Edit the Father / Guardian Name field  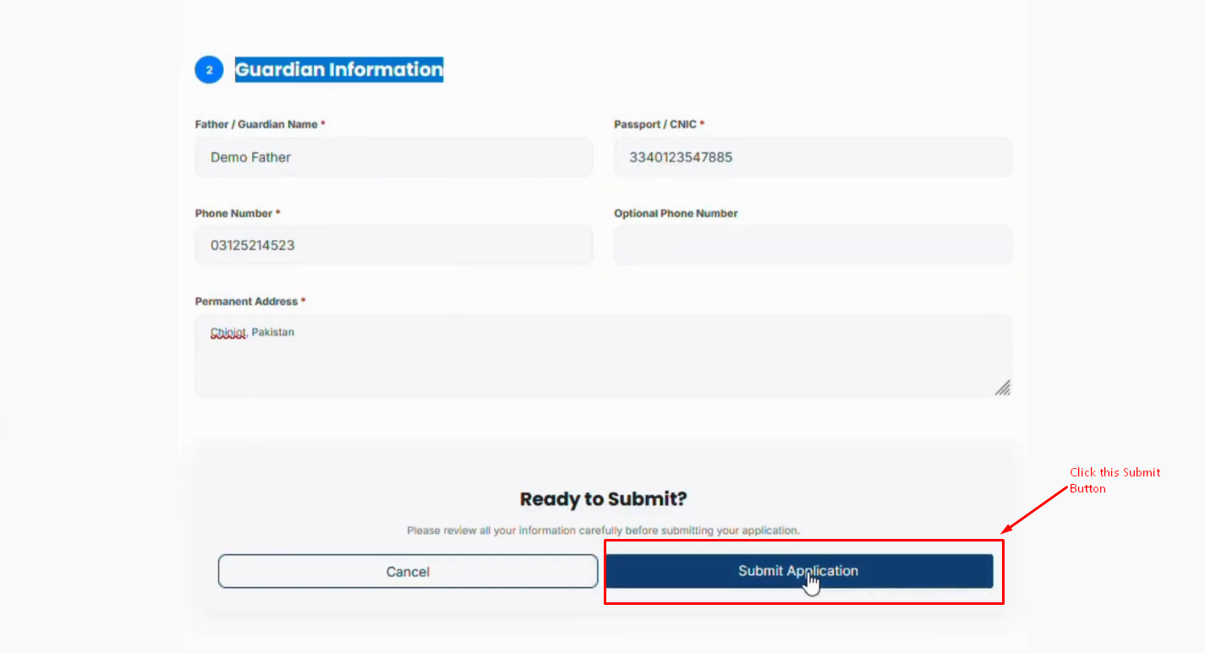394,157
